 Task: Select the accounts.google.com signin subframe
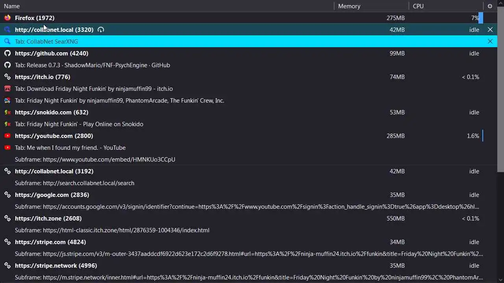click(x=248, y=206)
